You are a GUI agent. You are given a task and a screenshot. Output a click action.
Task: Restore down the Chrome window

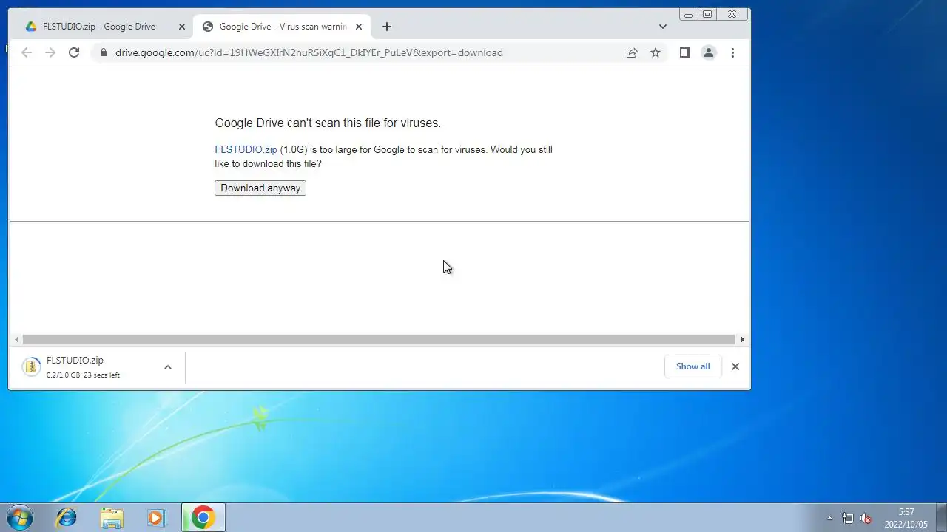point(707,14)
